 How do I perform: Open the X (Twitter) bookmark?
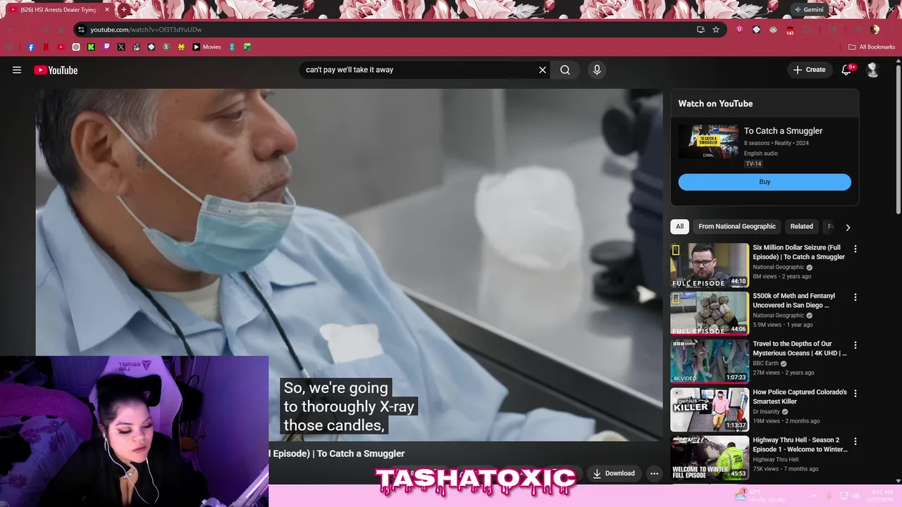pyautogui.click(x=121, y=47)
